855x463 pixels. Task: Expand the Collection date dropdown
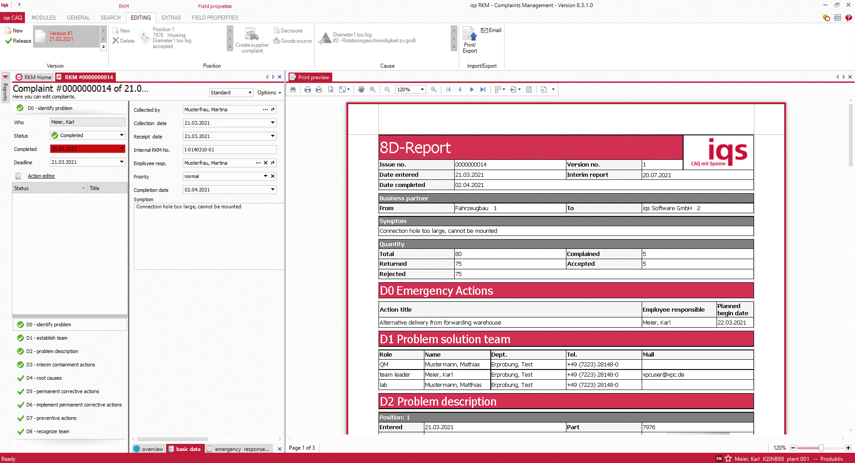tap(273, 123)
